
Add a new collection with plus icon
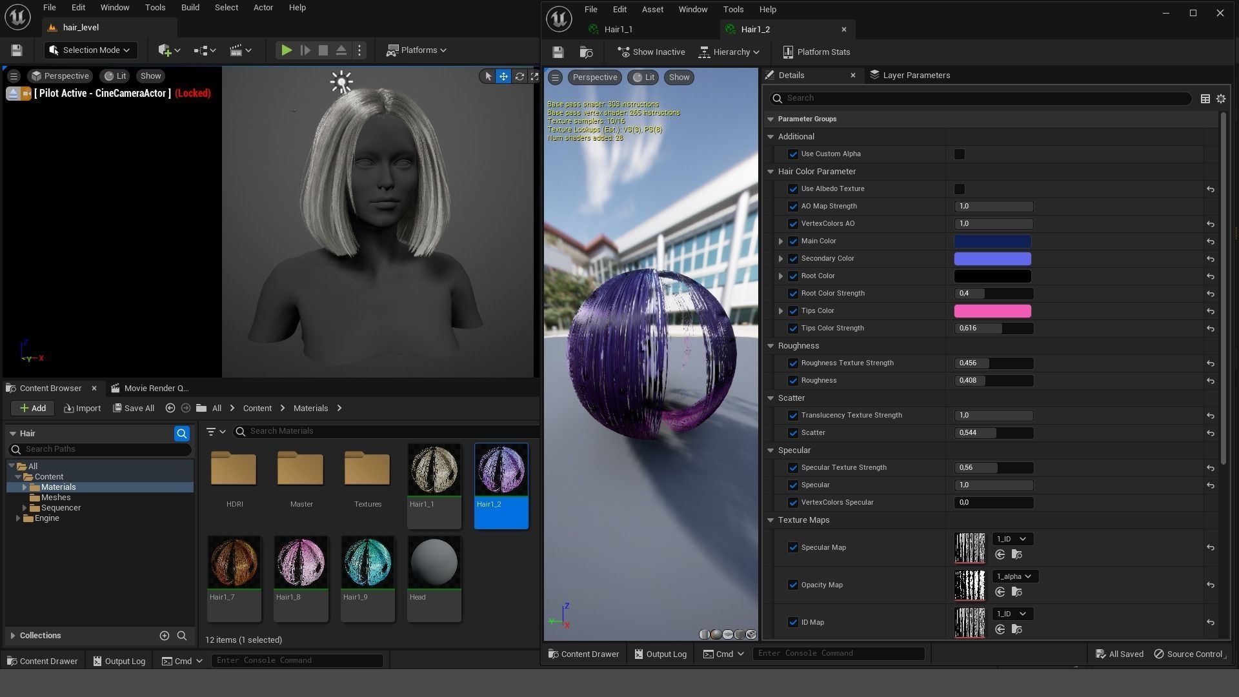coord(165,636)
